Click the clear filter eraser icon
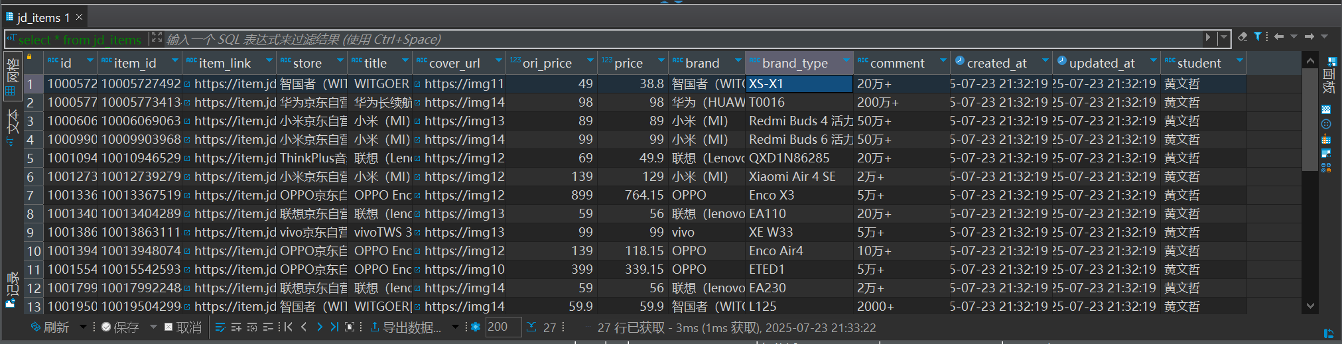Screen dimensions: 1342x344 [1242, 37]
